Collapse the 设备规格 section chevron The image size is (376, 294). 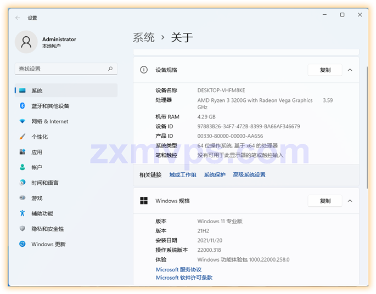[x=350, y=70]
